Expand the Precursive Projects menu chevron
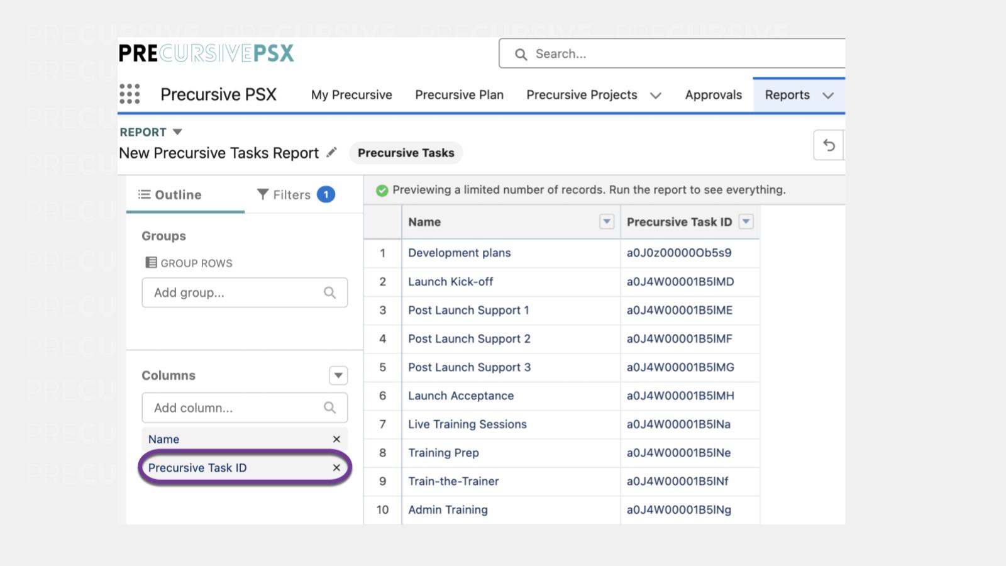 coord(656,96)
